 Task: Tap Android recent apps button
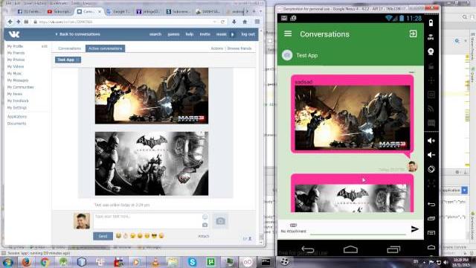393,249
